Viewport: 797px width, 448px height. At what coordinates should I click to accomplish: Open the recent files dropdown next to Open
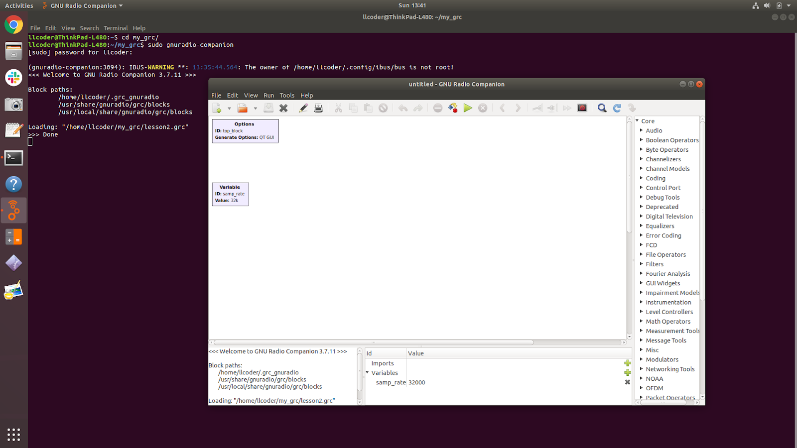tap(255, 108)
